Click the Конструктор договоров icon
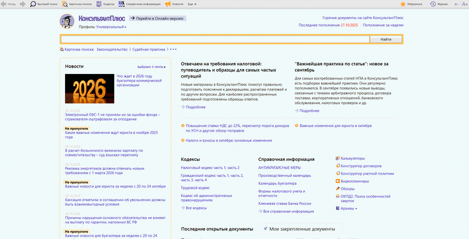 [x=338, y=166]
